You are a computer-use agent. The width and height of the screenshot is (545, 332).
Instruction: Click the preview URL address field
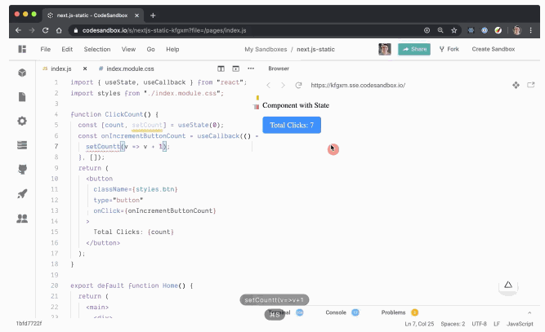(x=392, y=85)
